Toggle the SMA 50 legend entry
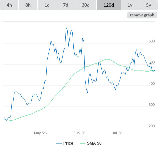Viewport: 158px width, 152px height. point(94,143)
